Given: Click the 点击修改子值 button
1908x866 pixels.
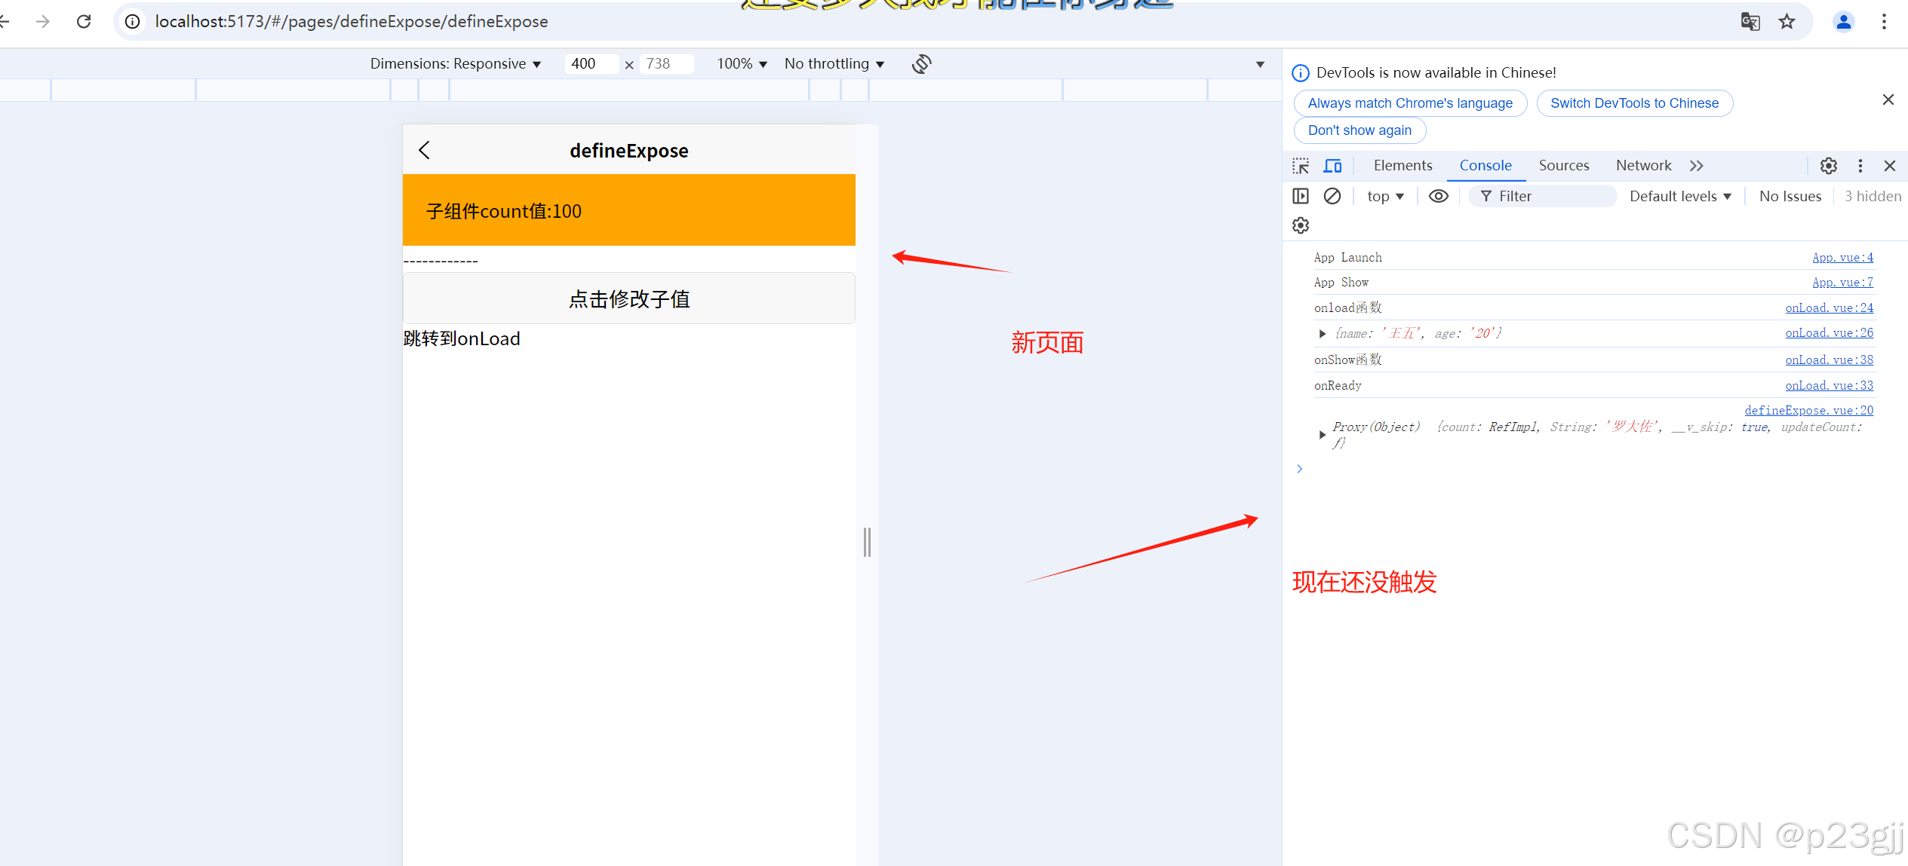Looking at the screenshot, I should tap(628, 298).
